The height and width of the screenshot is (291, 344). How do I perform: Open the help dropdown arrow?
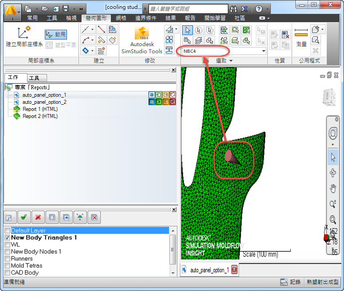click(x=267, y=9)
